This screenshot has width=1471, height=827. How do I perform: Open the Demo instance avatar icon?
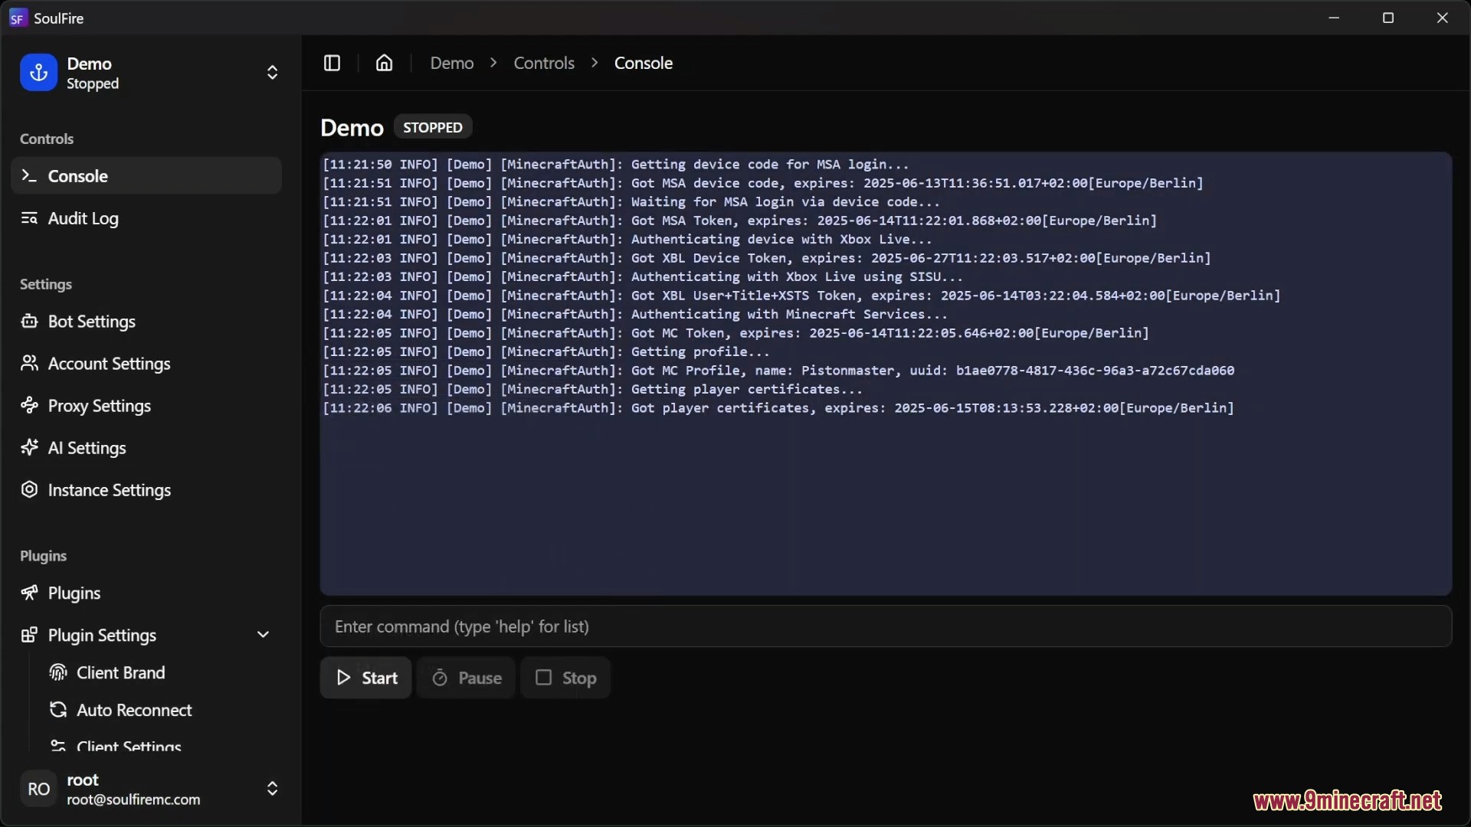pyautogui.click(x=38, y=73)
